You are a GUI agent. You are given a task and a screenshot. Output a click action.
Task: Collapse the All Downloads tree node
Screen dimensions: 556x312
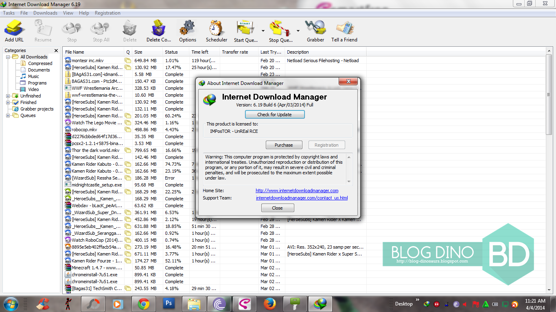click(x=8, y=57)
